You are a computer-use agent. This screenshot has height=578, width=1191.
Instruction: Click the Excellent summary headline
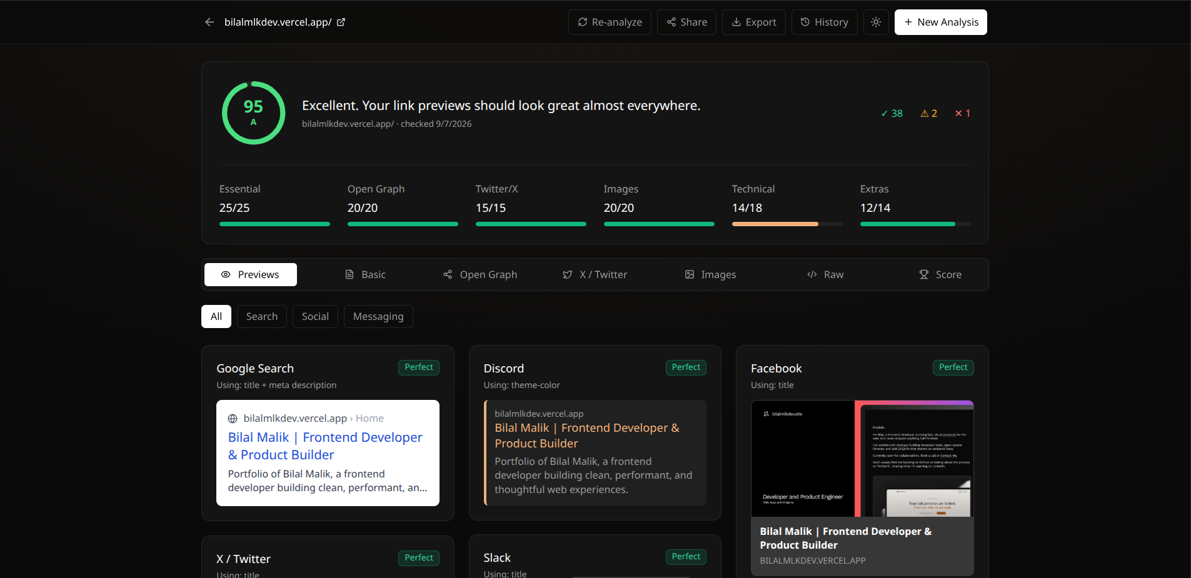pyautogui.click(x=501, y=106)
